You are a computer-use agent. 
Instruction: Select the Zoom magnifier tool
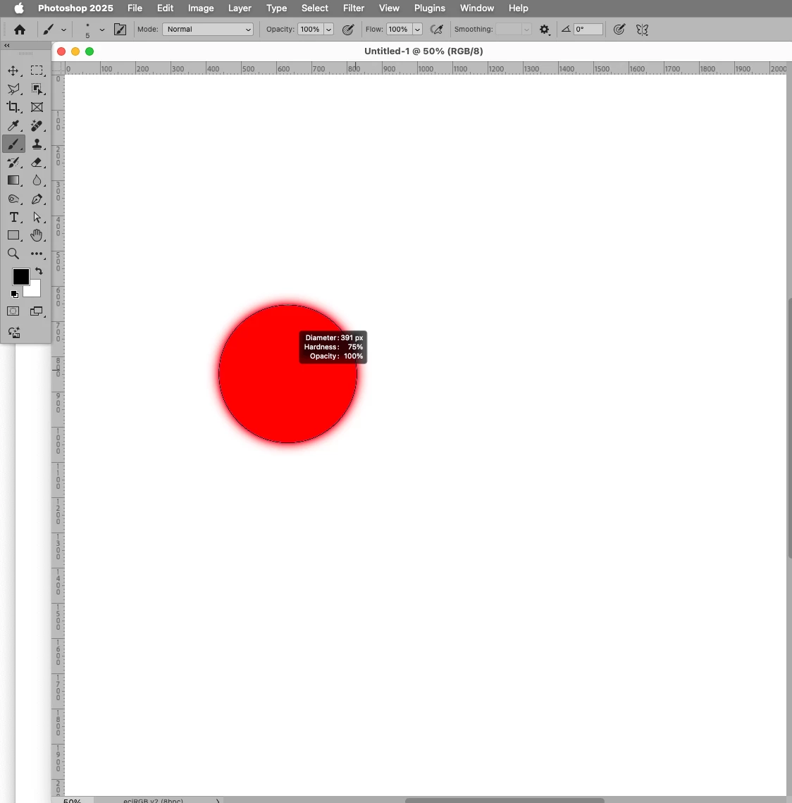tap(13, 254)
